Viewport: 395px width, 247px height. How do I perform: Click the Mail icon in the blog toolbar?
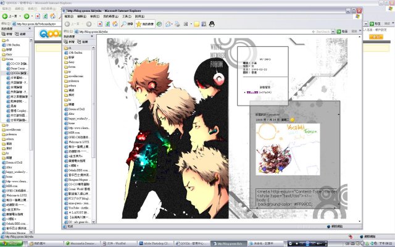[x=168, y=24]
